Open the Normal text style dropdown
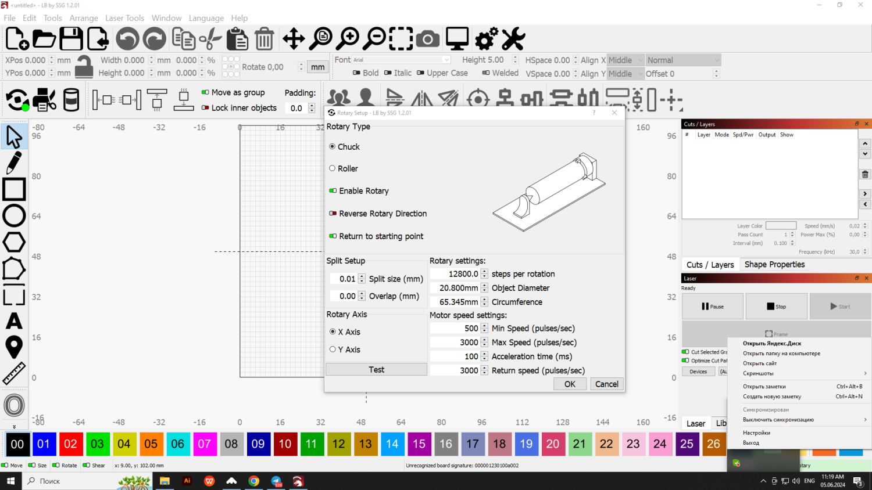Viewport: 872px width, 490px height. pyautogui.click(x=683, y=60)
